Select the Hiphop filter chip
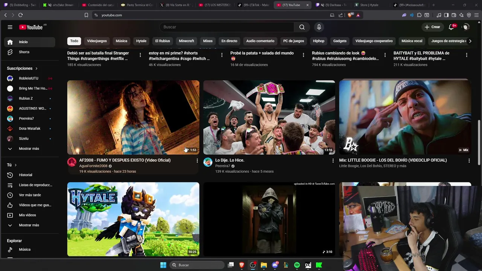 pos(319,41)
